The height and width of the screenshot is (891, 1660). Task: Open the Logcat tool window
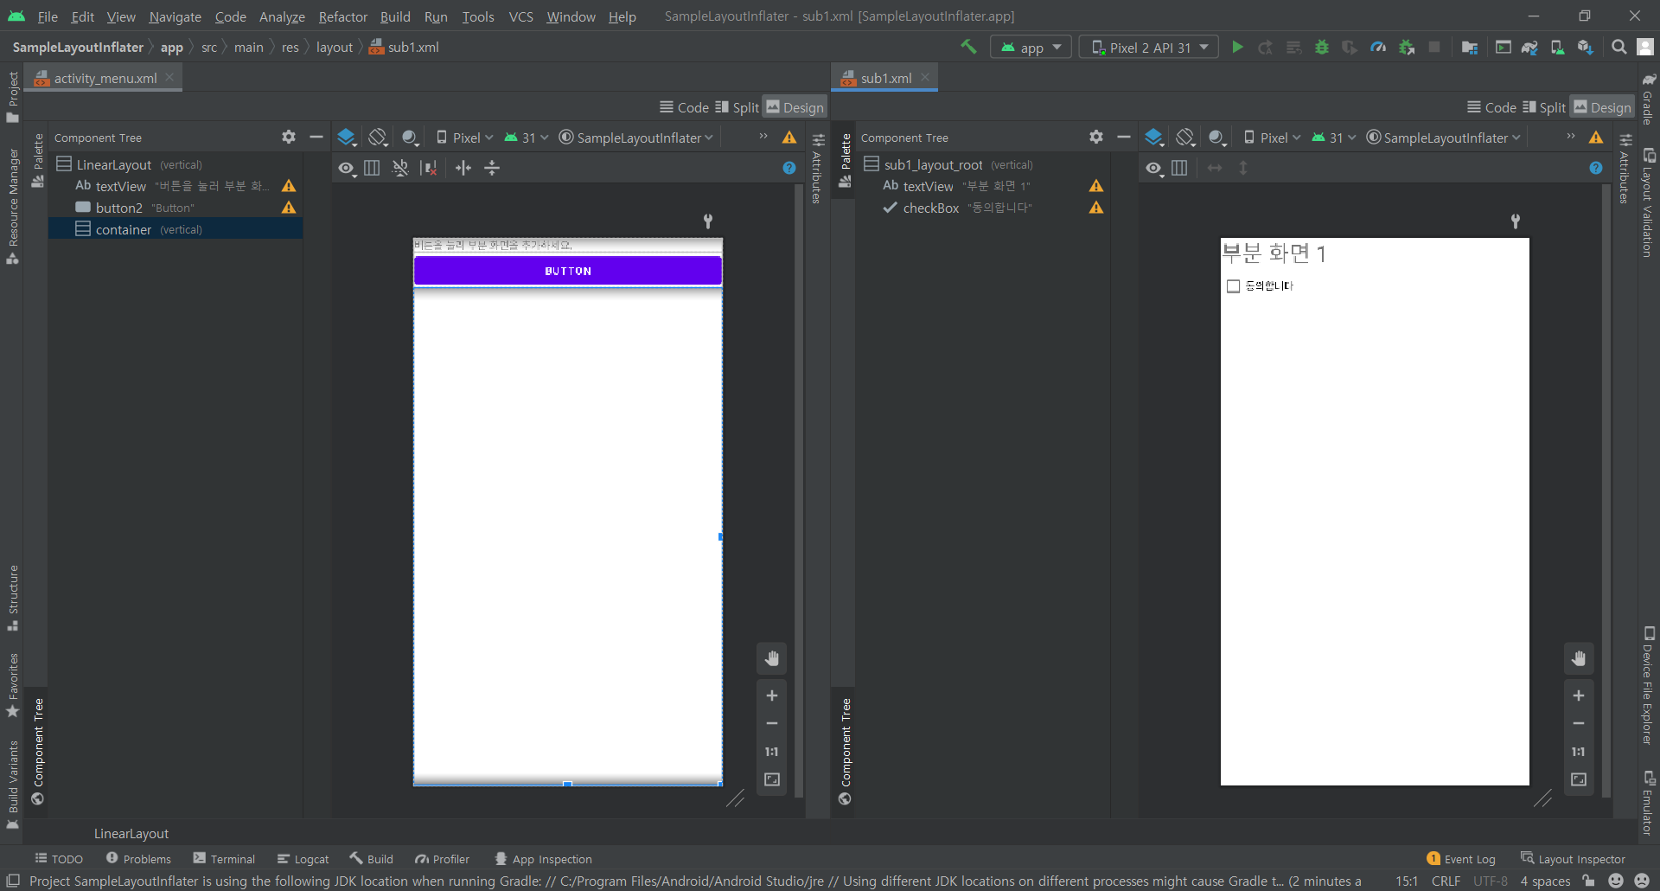(303, 859)
